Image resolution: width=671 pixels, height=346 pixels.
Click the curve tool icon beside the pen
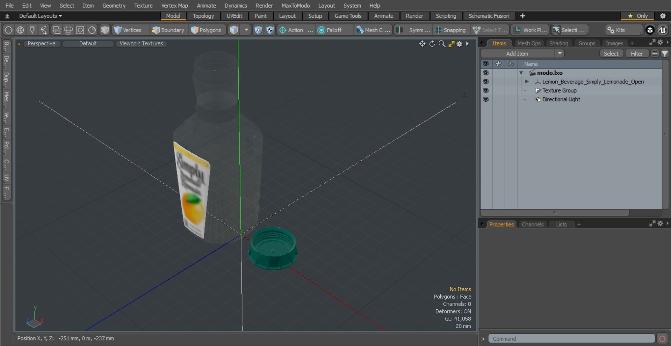coord(44,30)
